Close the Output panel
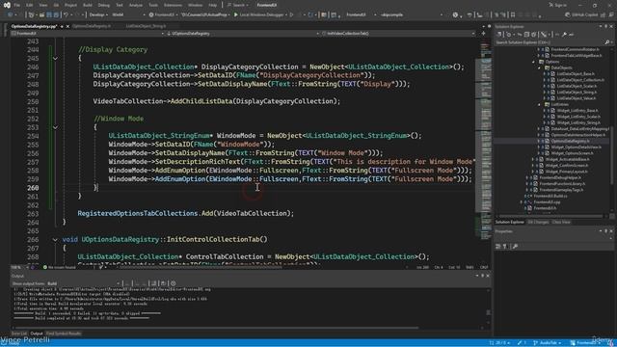This screenshot has height=347, width=617. 488,276
